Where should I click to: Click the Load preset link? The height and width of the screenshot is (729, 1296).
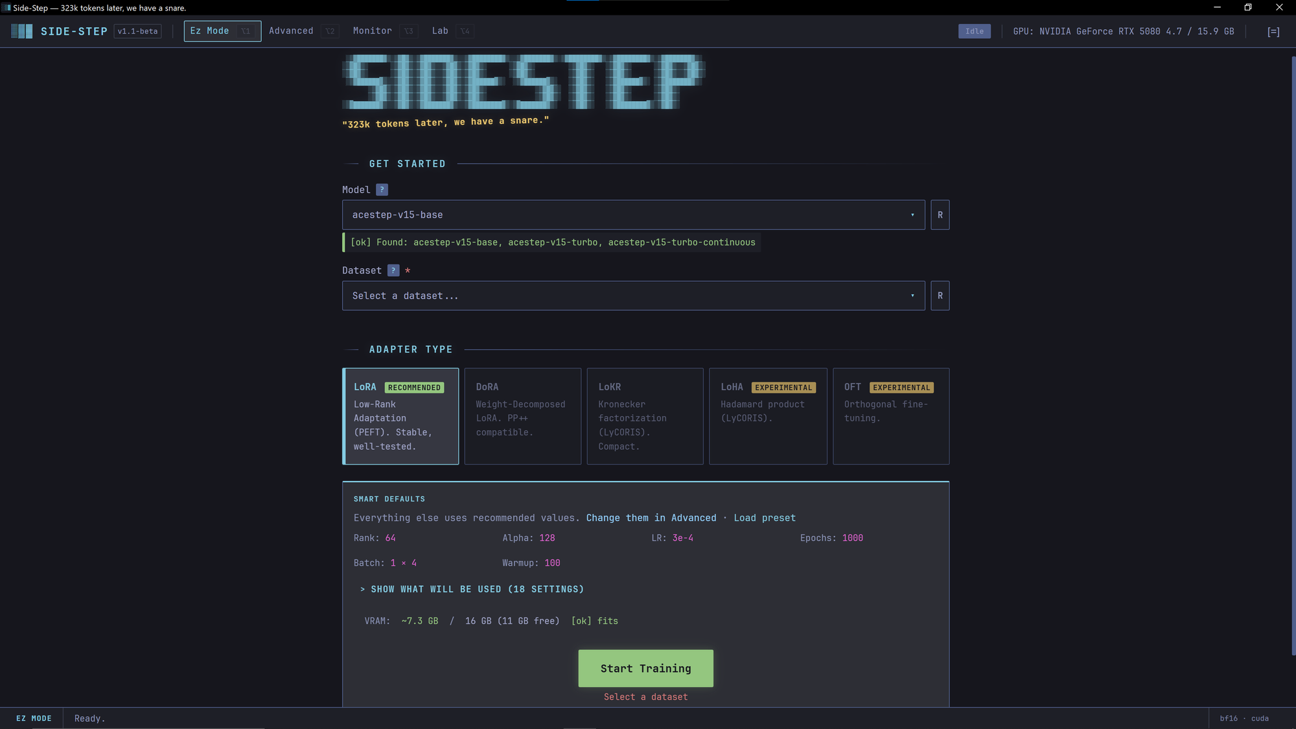(764, 518)
